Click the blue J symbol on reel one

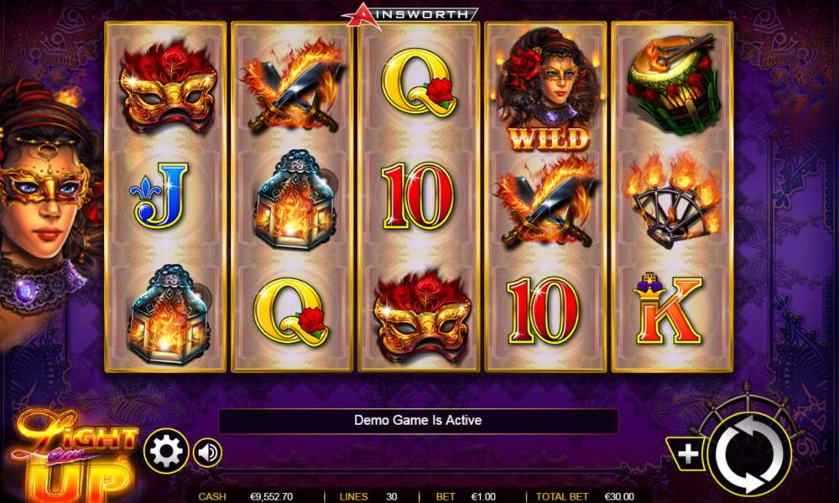(x=159, y=195)
